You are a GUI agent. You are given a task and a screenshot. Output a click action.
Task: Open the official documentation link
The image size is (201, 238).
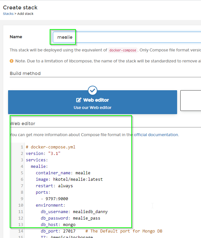pos(156,135)
